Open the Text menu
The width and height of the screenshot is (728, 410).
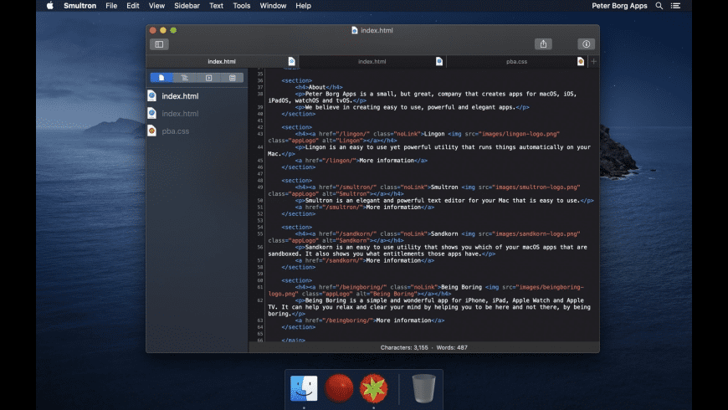click(x=216, y=6)
